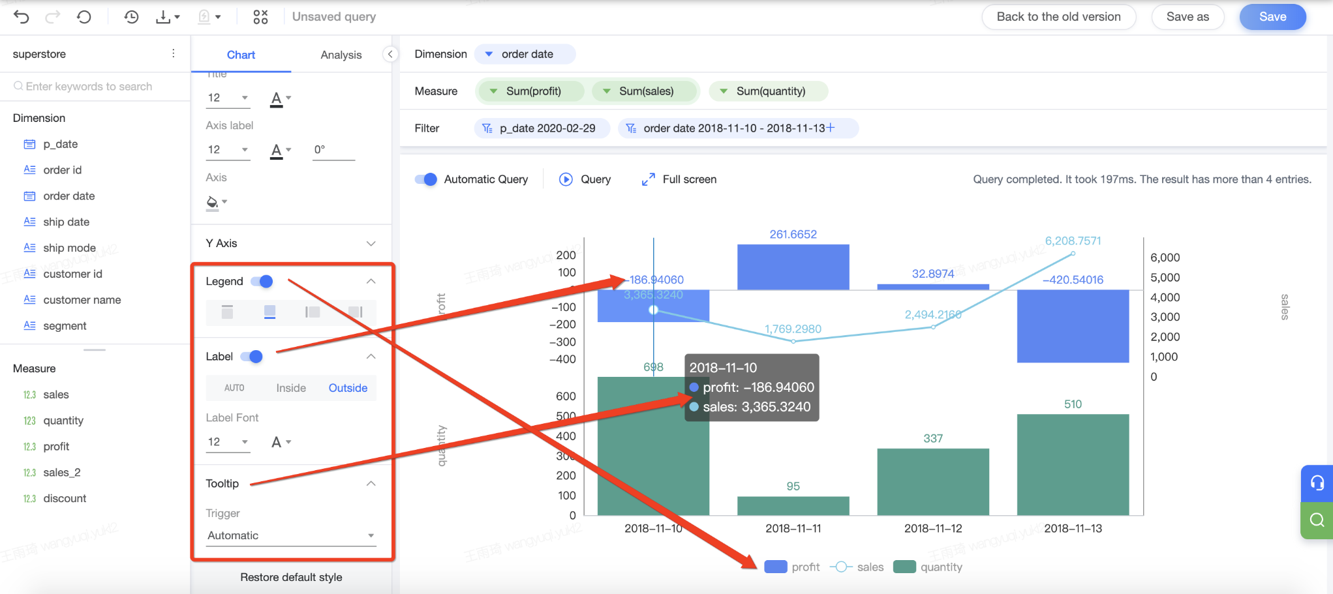Click the p_date filter funnel icon

pos(487,128)
